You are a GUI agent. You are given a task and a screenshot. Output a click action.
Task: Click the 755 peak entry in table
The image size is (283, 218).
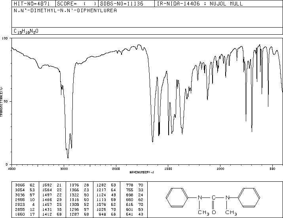point(135,190)
